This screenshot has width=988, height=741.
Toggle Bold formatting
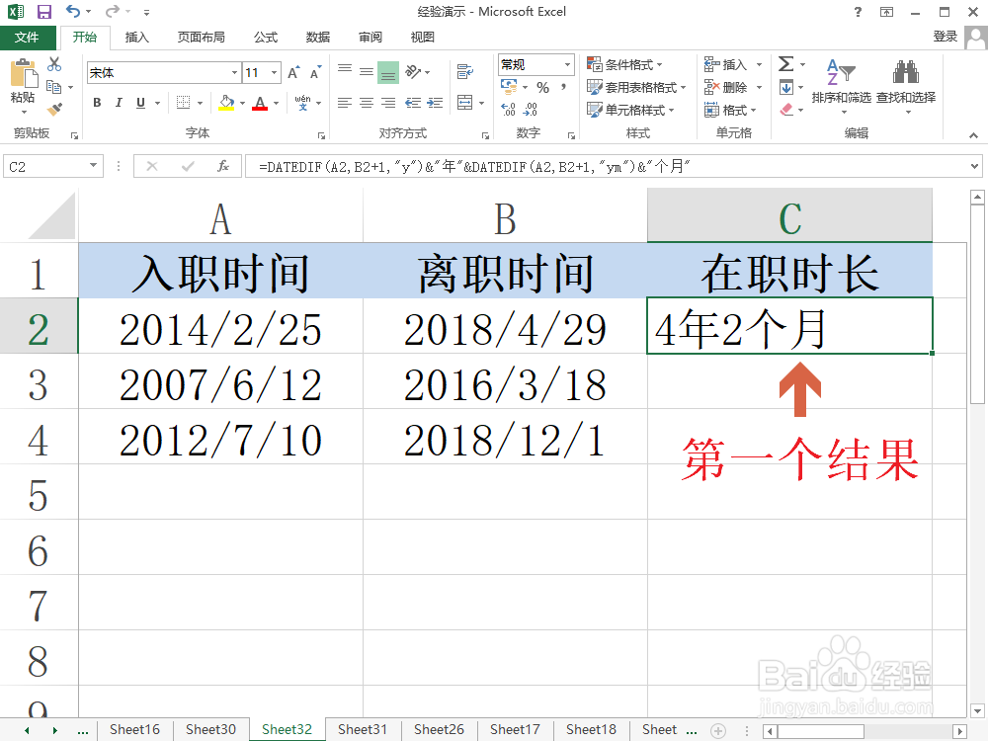[97, 103]
